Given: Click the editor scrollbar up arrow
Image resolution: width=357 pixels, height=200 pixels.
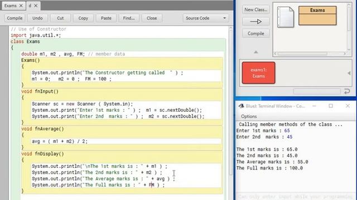Looking at the screenshot, I should pyautogui.click(x=230, y=29).
